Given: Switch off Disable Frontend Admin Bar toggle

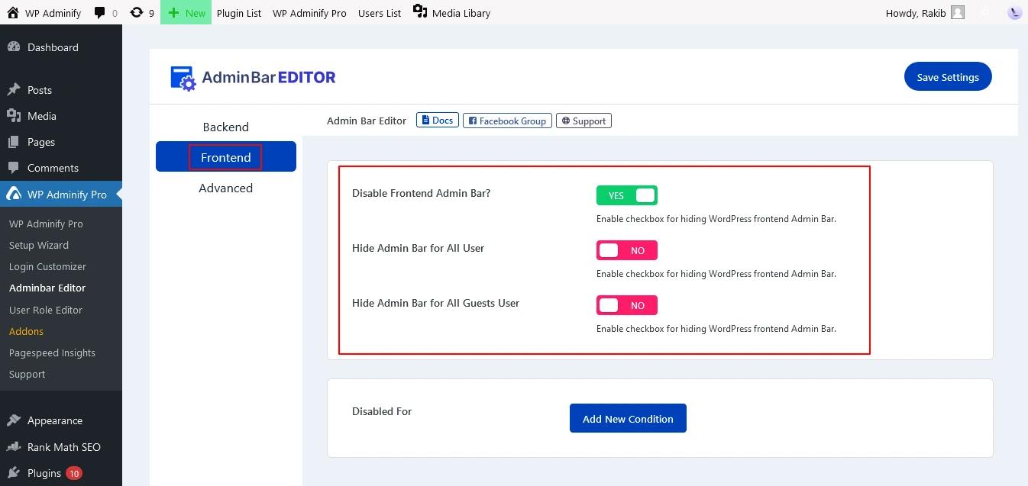Looking at the screenshot, I should [626, 195].
